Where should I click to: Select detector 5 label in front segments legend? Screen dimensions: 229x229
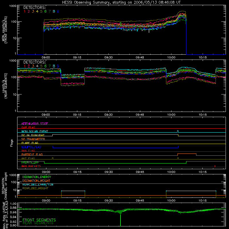[41, 11]
